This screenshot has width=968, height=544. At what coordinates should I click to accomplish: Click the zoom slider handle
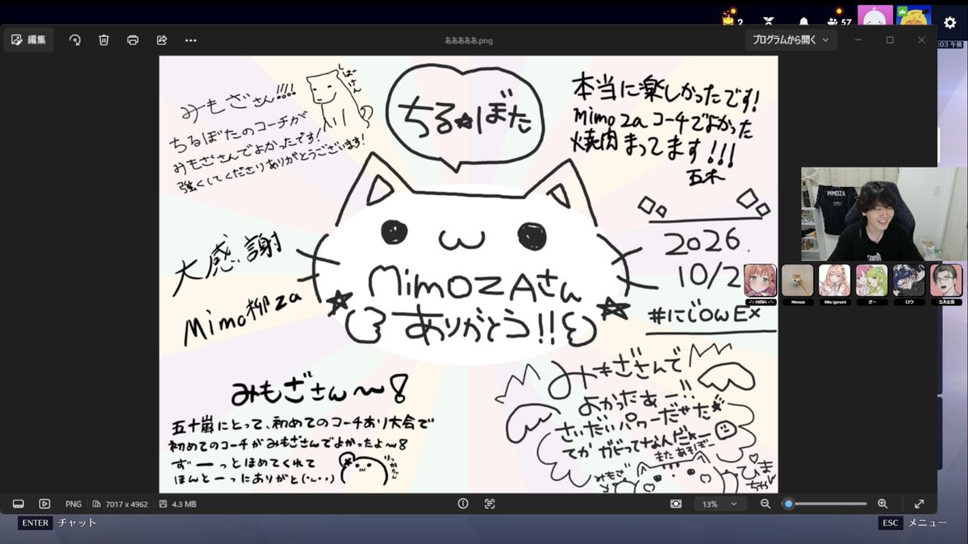point(788,504)
